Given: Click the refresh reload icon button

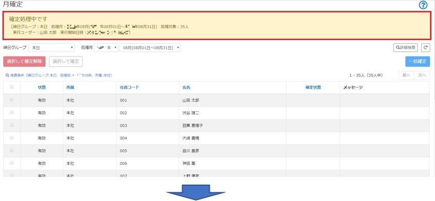Looking at the screenshot, I should pyautogui.click(x=426, y=48).
